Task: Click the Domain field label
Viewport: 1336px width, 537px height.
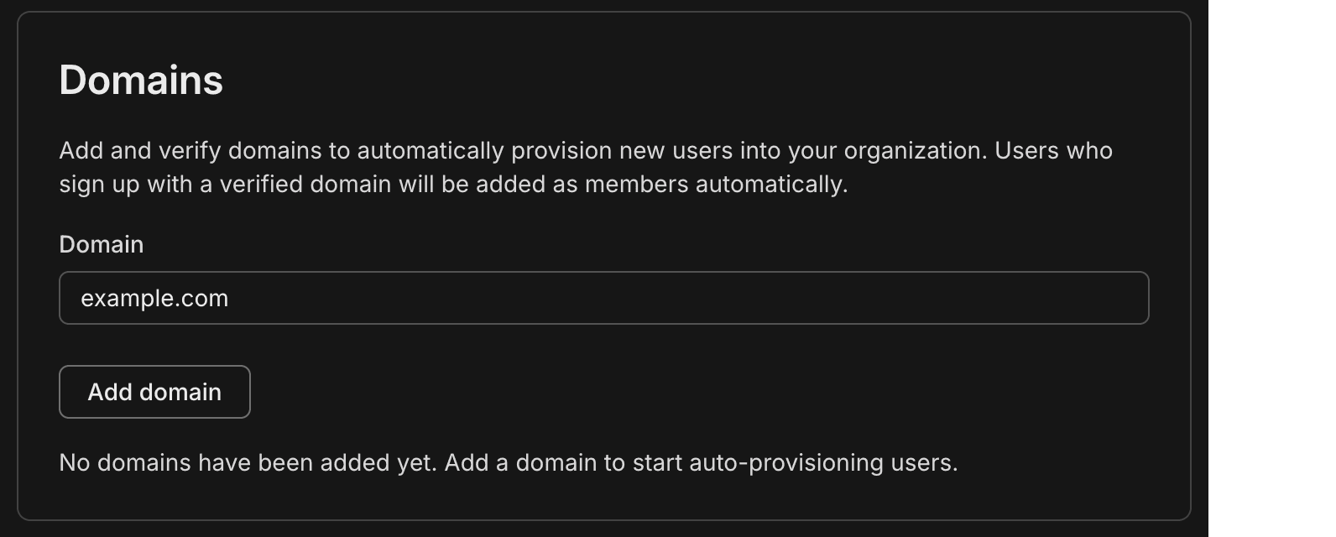Action: 101,244
